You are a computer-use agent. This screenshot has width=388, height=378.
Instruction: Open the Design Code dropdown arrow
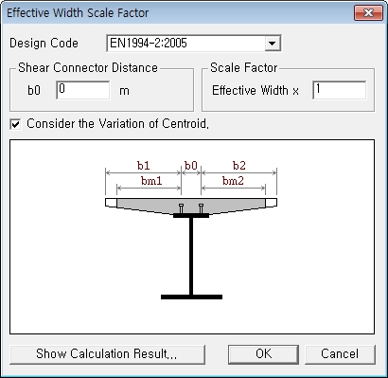coord(273,44)
